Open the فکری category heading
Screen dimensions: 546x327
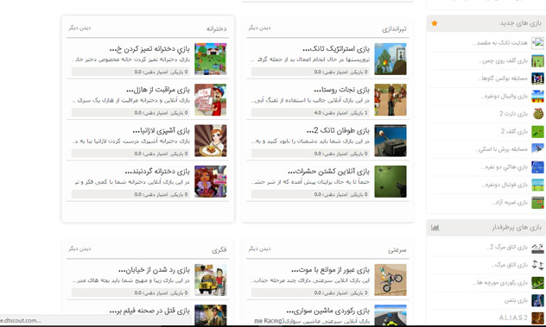(219, 250)
